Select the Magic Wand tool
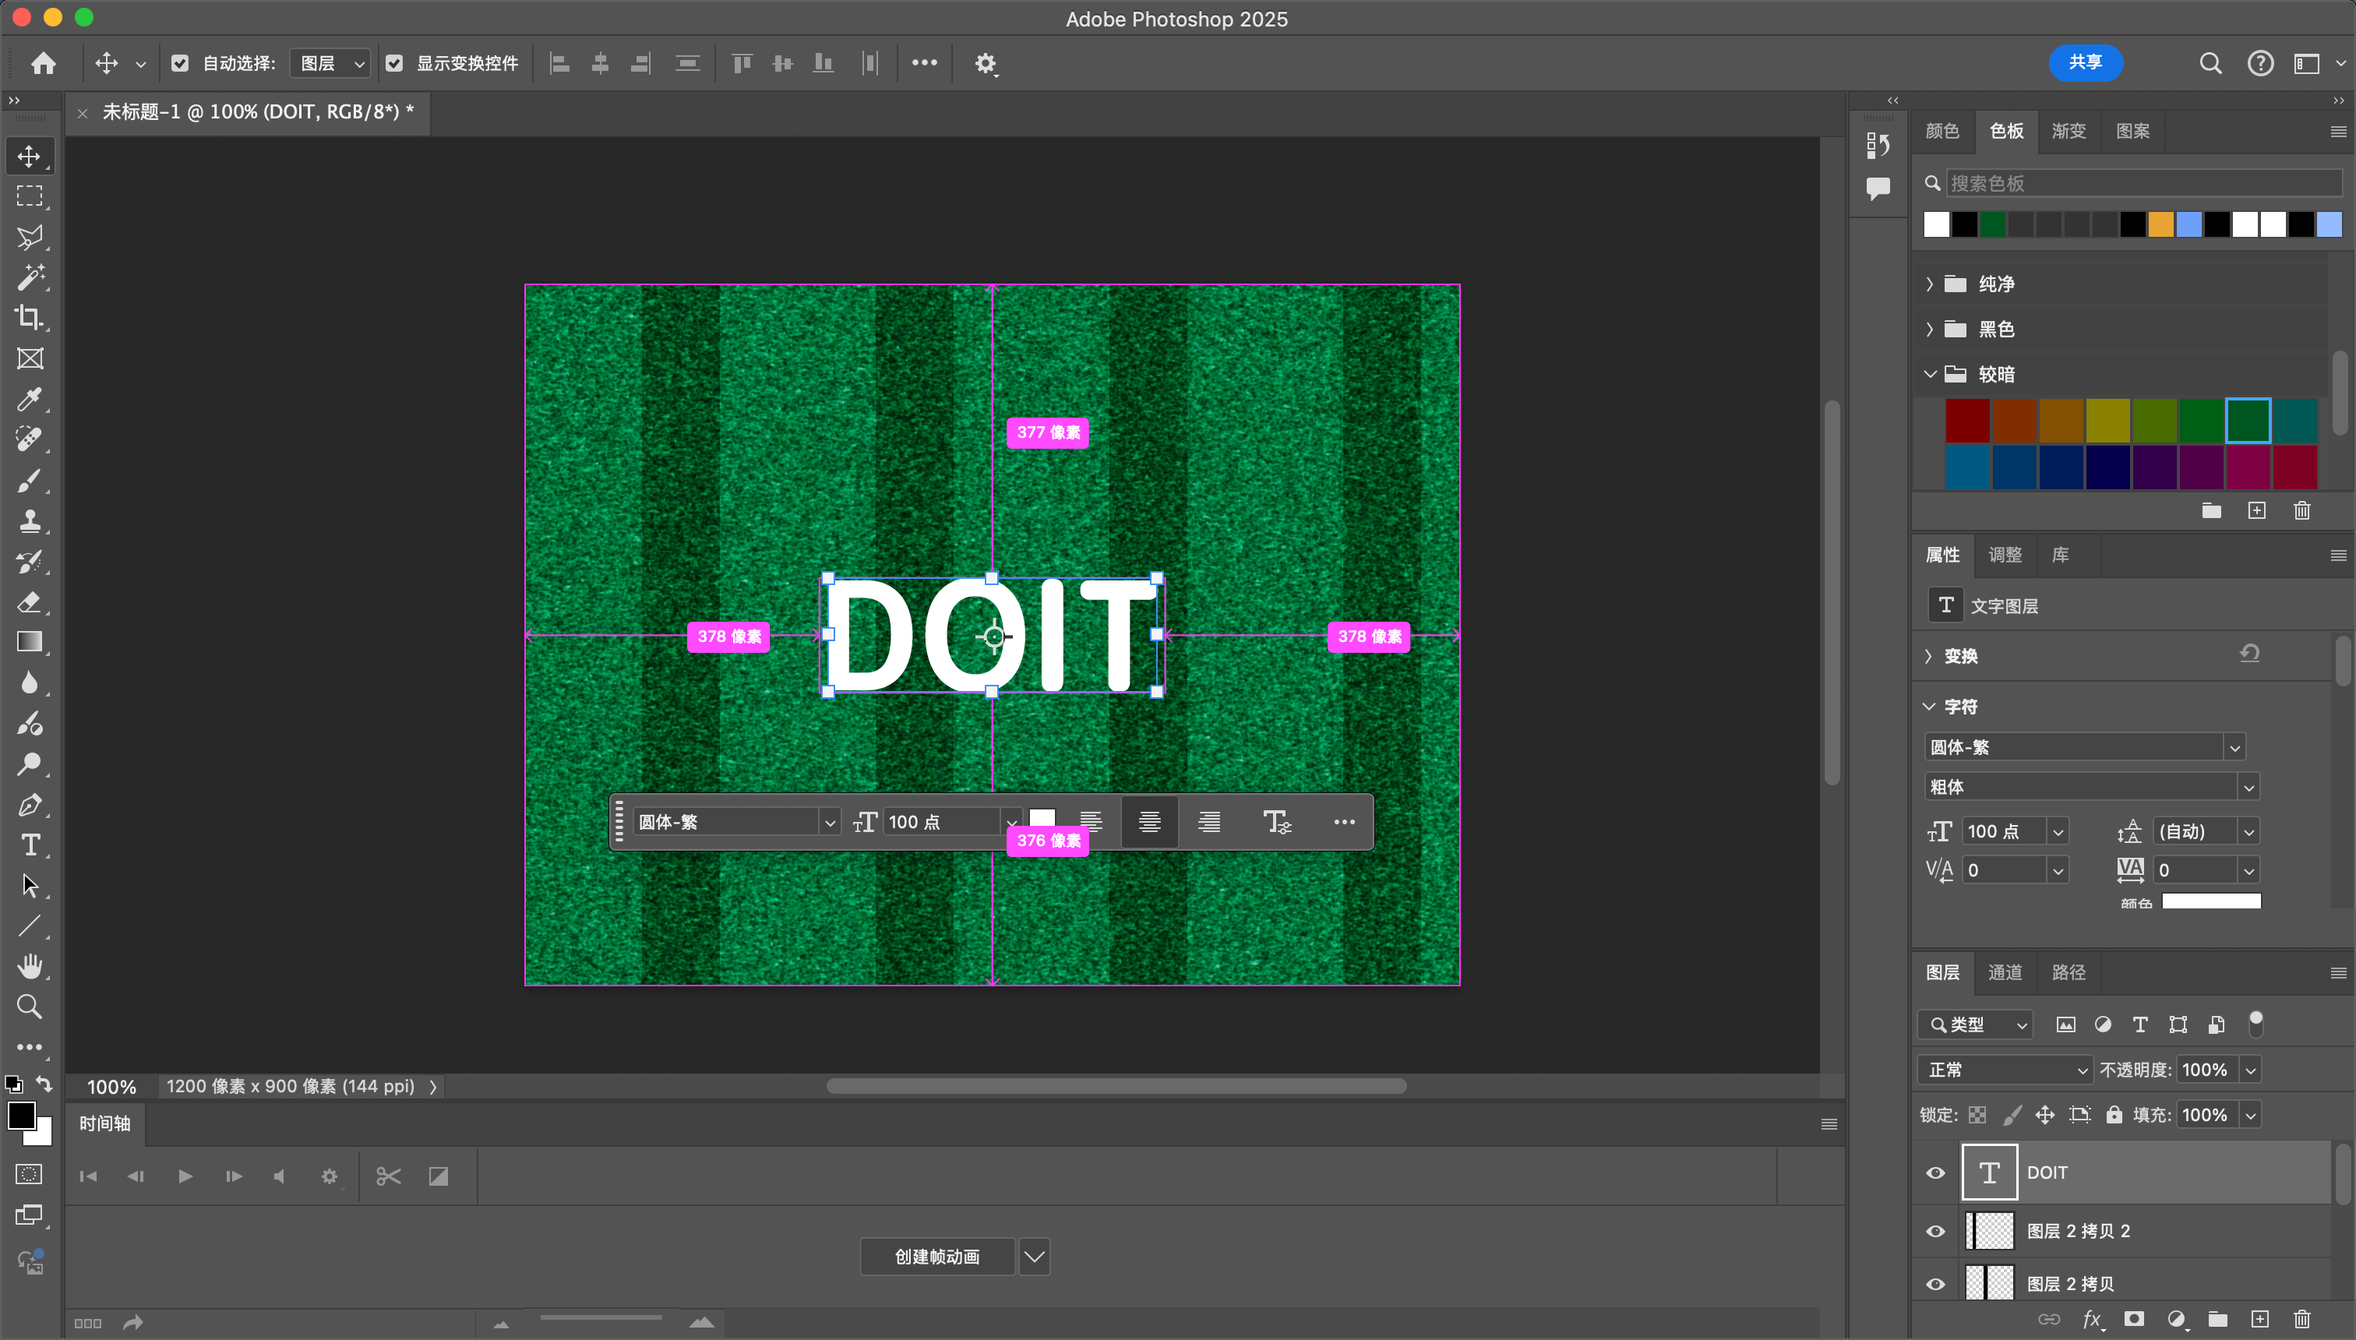 click(x=30, y=277)
